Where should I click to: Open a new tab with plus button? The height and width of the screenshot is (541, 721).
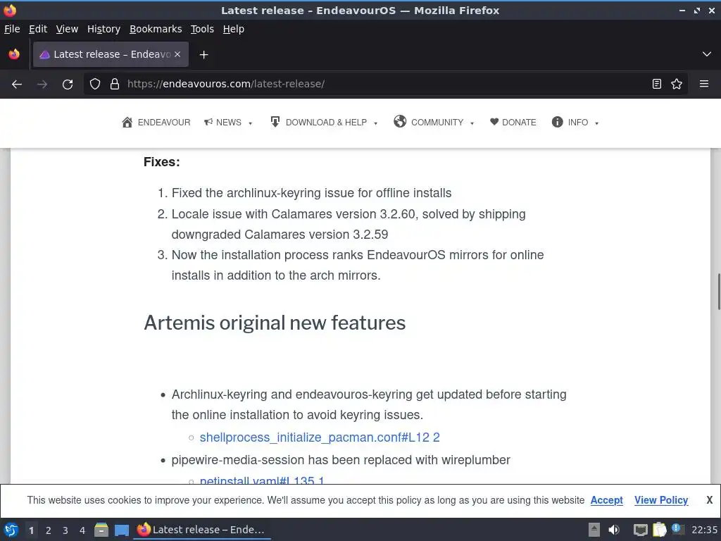click(x=203, y=55)
